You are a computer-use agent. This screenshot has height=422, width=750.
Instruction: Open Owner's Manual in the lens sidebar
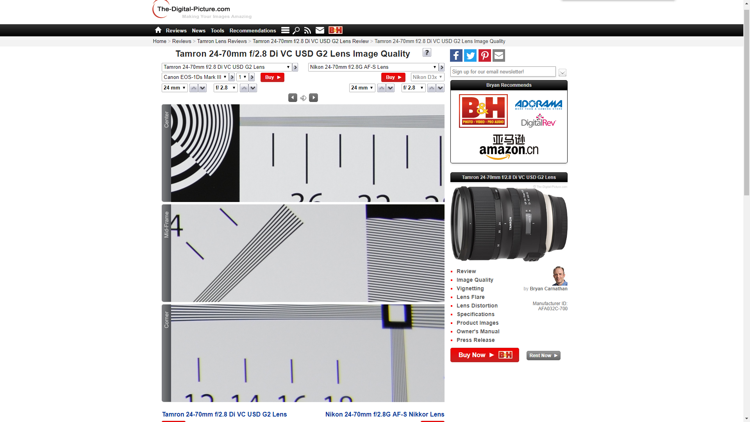coord(478,331)
